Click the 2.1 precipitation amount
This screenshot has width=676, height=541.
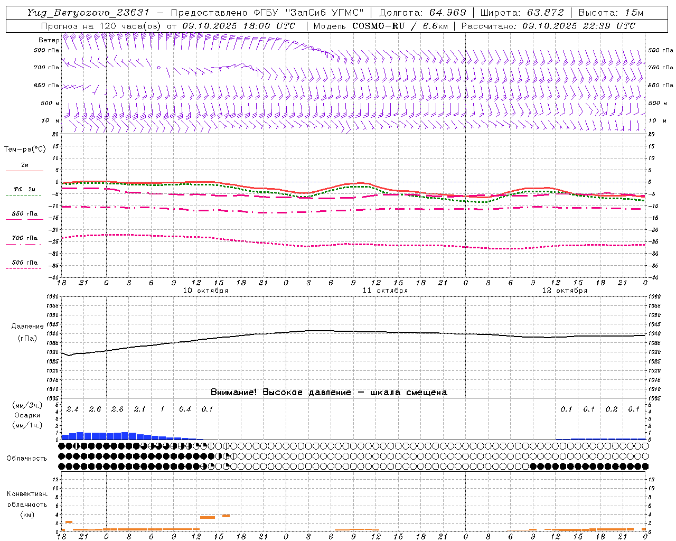pos(139,409)
